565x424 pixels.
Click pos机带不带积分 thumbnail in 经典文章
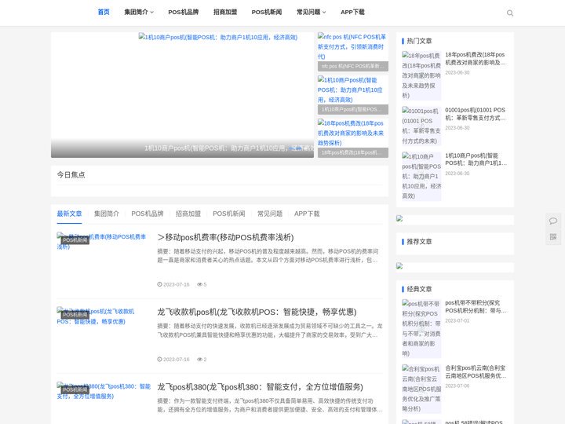tap(421, 328)
